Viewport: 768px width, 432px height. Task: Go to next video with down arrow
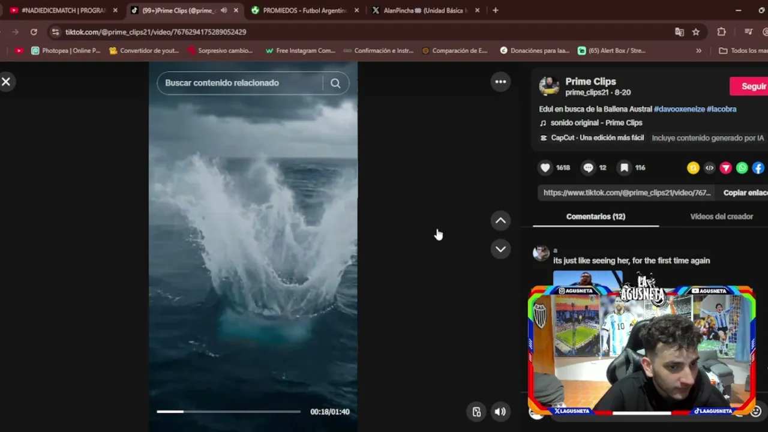[x=500, y=249]
